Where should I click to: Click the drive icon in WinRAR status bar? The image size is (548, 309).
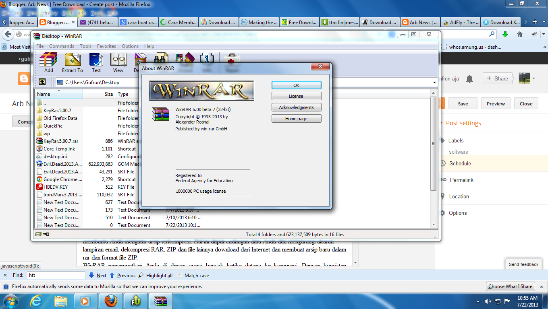pos(38,234)
